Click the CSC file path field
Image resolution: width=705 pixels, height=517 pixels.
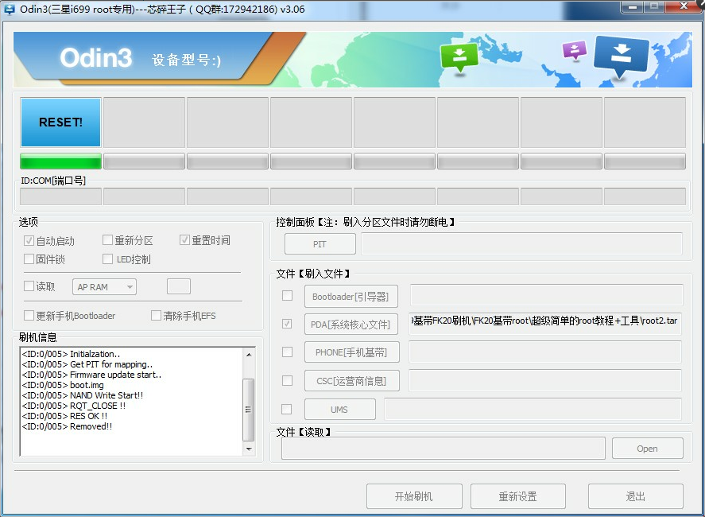coord(545,381)
